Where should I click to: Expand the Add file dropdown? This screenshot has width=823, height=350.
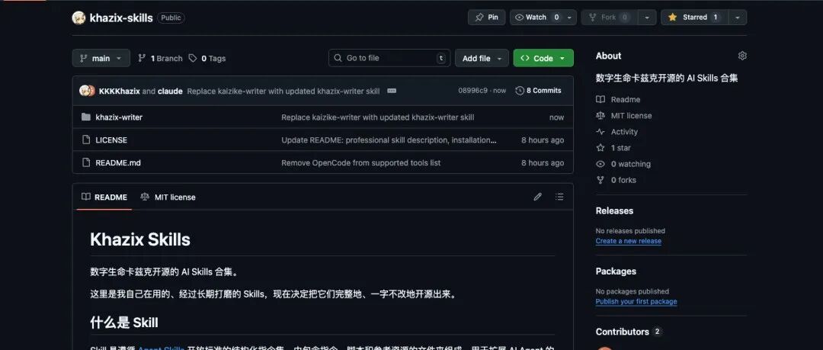pyautogui.click(x=482, y=58)
